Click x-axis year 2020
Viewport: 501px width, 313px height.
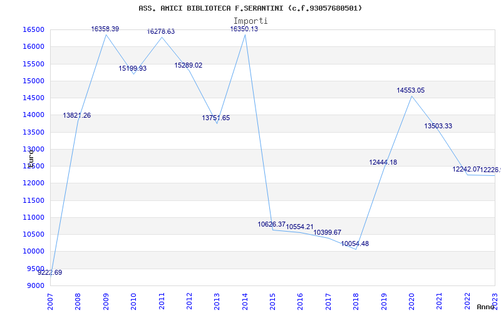point(411,301)
